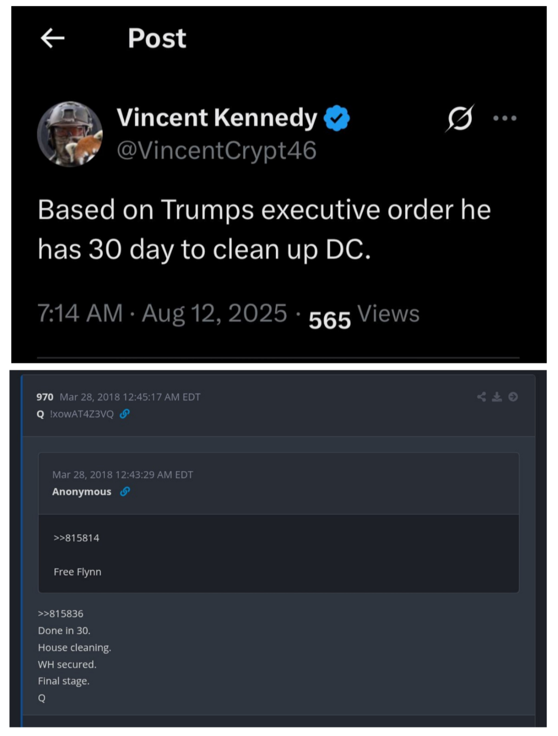Open the three-dot more options menu
The width and height of the screenshot is (558, 736).
pyautogui.click(x=504, y=118)
